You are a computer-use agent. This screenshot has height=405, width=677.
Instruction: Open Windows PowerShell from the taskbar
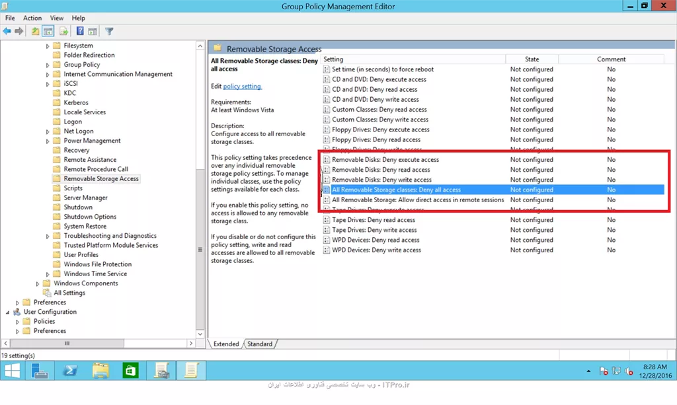(70, 371)
